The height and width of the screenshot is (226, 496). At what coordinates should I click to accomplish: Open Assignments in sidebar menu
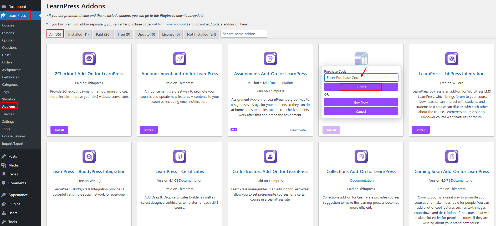tap(12, 70)
